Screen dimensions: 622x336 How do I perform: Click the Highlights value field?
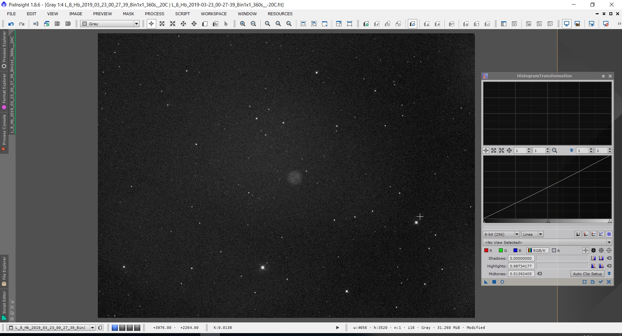point(521,266)
